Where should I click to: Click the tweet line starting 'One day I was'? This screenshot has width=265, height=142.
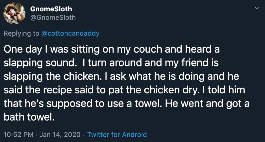click(112, 50)
